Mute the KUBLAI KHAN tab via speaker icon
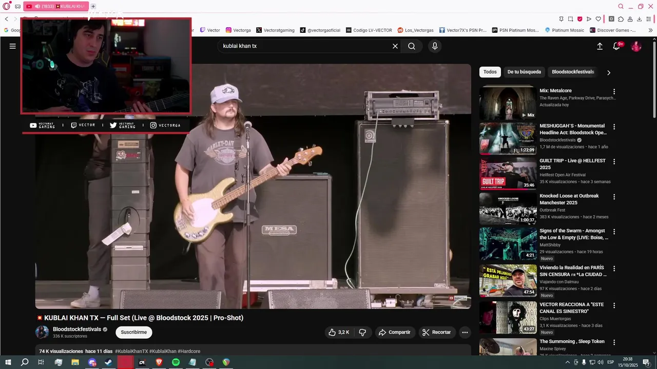Image resolution: width=657 pixels, height=369 pixels. coord(37,6)
